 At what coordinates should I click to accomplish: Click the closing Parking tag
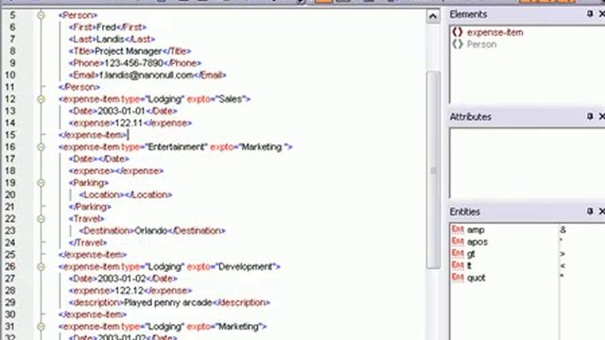tap(90, 207)
